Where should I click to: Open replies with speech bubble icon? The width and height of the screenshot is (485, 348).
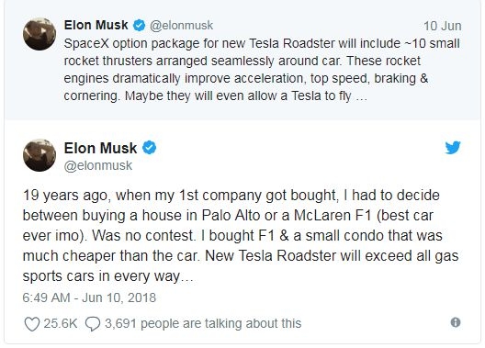coord(93,324)
